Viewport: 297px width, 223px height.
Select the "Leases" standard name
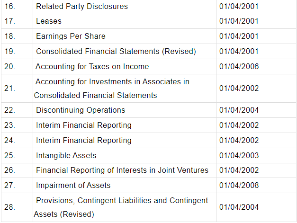coord(49,21)
